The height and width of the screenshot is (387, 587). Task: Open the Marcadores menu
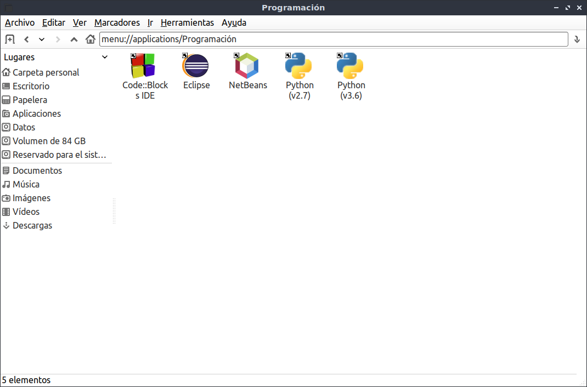[x=117, y=23]
